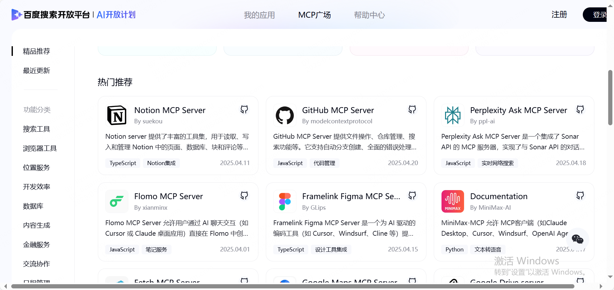Screen dimensions: 614x290
Task: Click the MiniMax logo icon
Action: [453, 201]
